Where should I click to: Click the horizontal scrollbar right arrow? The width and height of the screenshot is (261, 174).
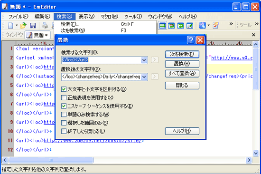click(249, 160)
